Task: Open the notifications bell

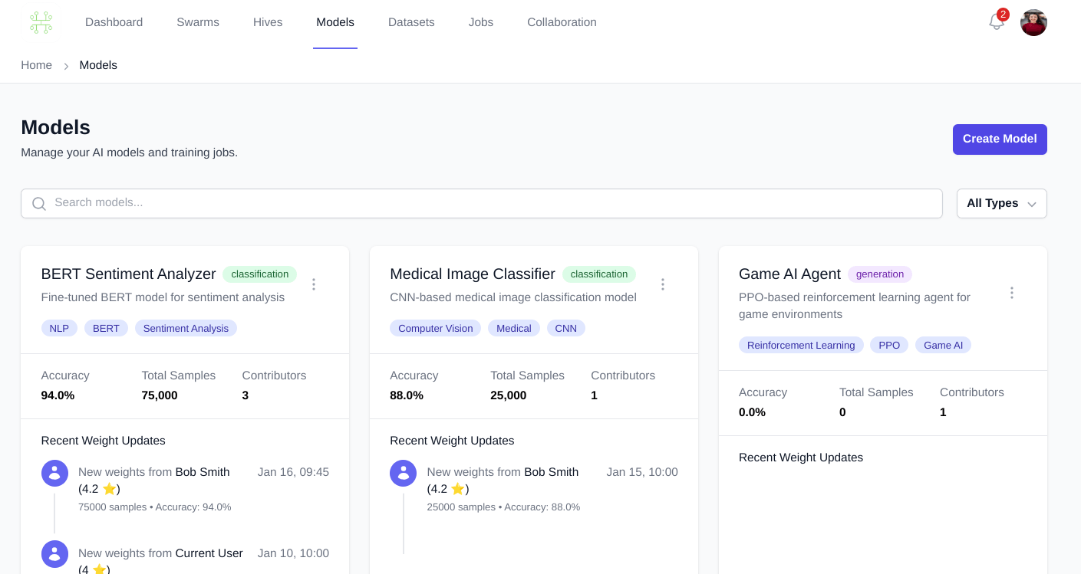Action: pyautogui.click(x=996, y=22)
